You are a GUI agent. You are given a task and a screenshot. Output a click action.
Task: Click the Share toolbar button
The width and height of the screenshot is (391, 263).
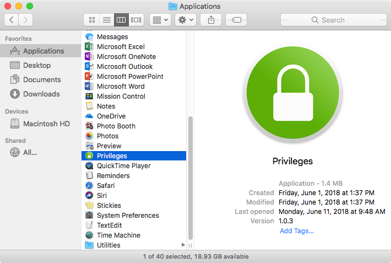211,20
